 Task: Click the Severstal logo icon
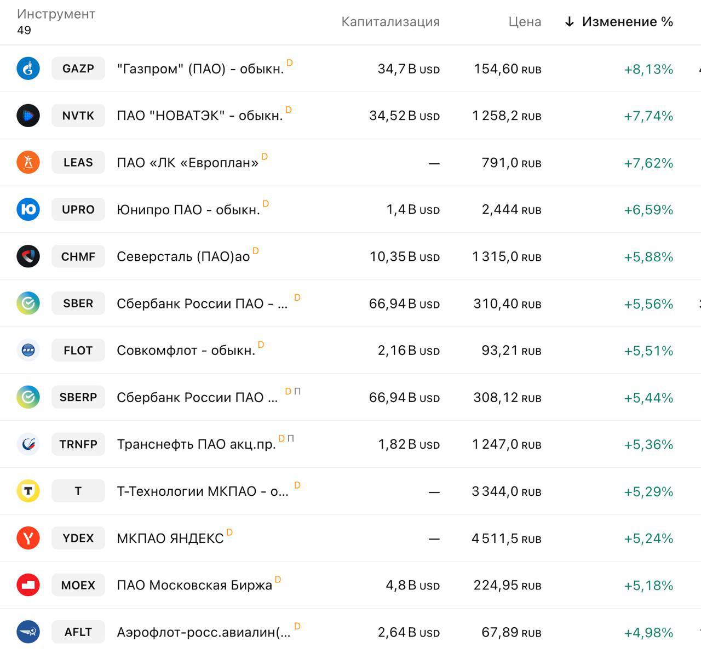click(28, 256)
